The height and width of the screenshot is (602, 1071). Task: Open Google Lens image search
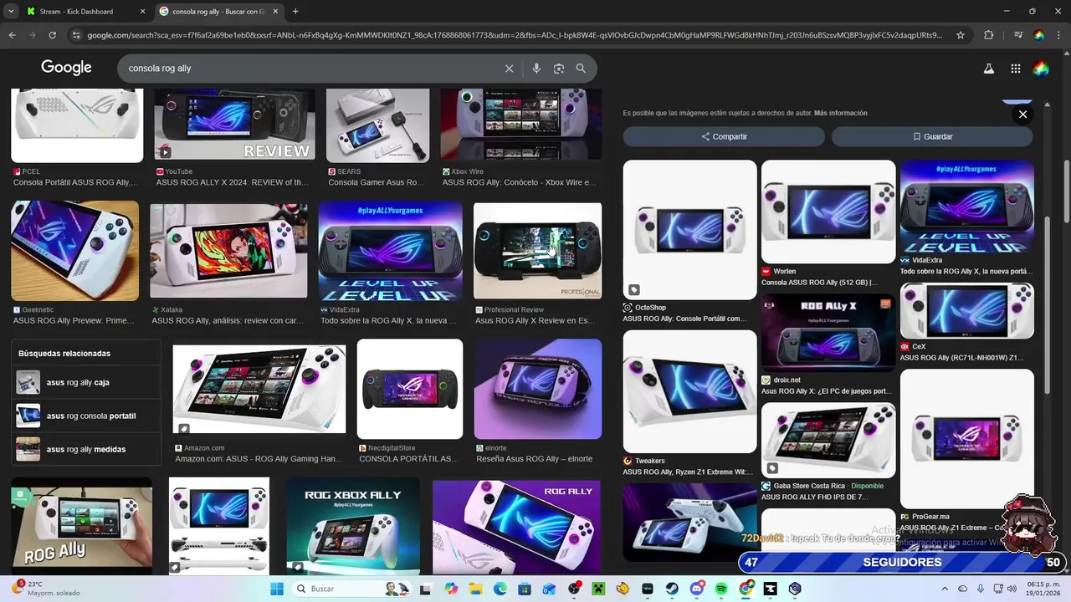pos(559,69)
